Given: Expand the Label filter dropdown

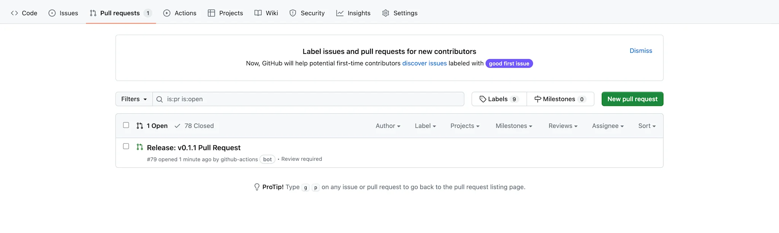Looking at the screenshot, I should (x=425, y=126).
